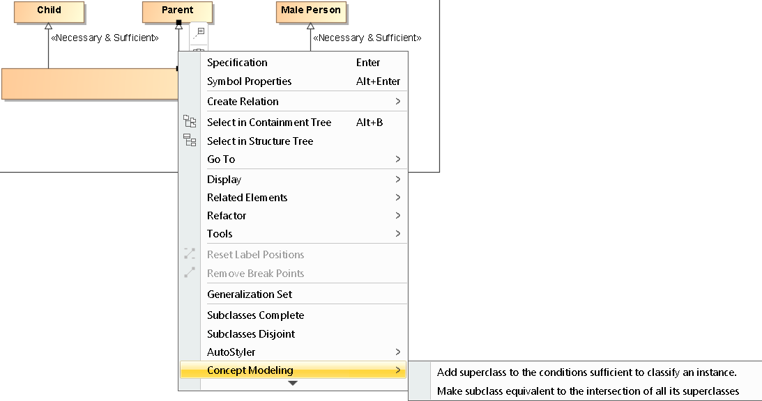Select the Male Person class box
This screenshot has width=762, height=401.
point(311,10)
